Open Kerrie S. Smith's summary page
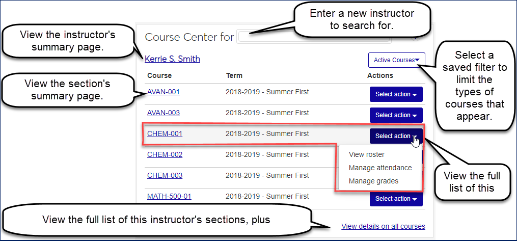This screenshot has width=517, height=241. [172, 59]
